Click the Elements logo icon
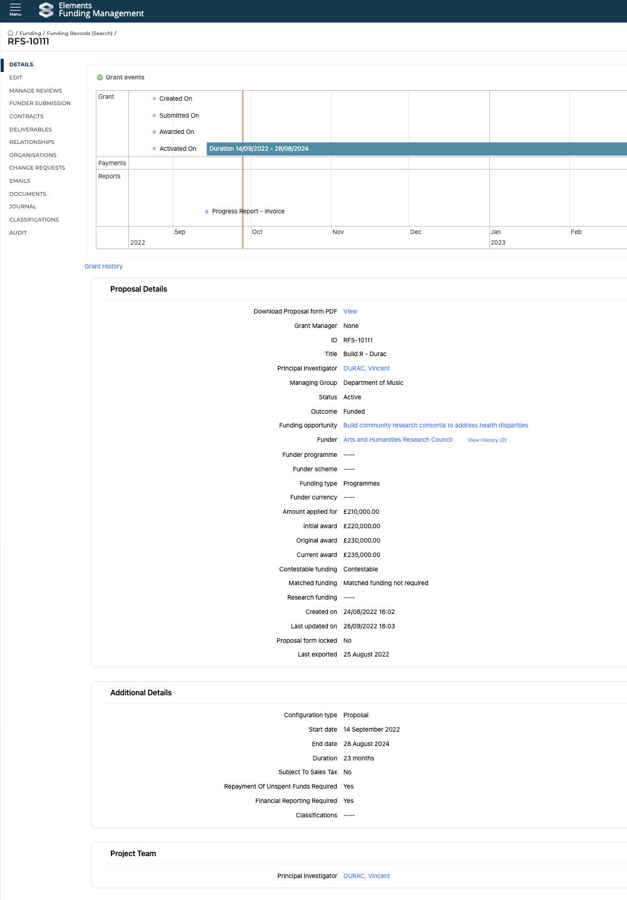This screenshot has width=627, height=900. pos(46,9)
